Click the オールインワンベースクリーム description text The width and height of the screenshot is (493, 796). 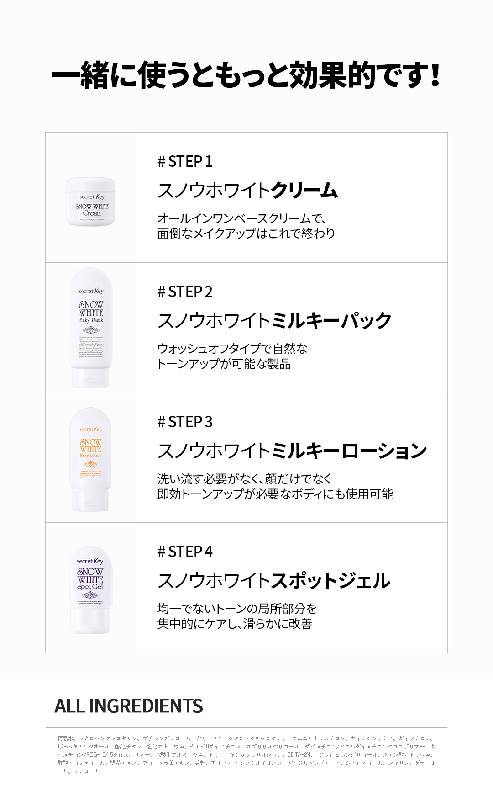click(246, 226)
